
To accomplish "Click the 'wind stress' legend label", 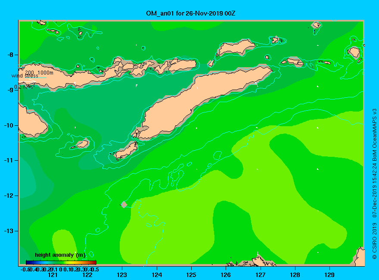I will tap(25, 76).
